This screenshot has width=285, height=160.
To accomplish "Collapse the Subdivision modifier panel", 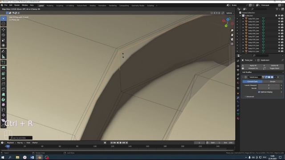I will point(243,77).
